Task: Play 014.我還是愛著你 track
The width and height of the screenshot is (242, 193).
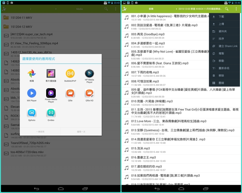Action: pyautogui.click(x=181, y=141)
